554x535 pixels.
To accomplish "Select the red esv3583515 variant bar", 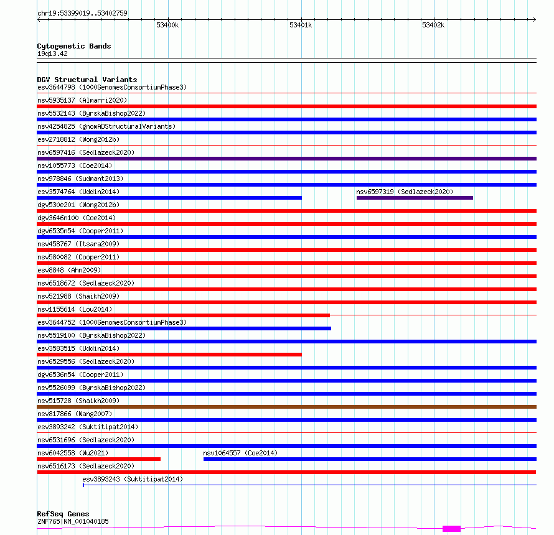I will (x=169, y=355).
